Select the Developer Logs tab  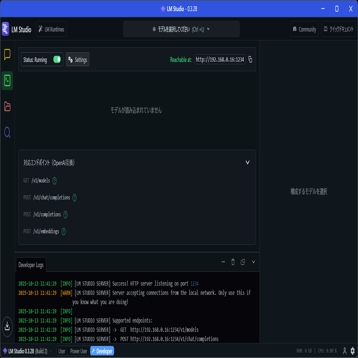point(31,265)
